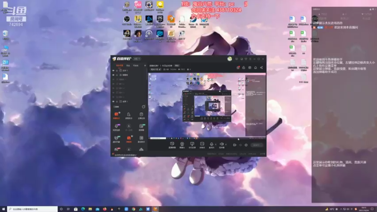Image resolution: width=377 pixels, height=212 pixels.
Task: Click the small button beside the room title
Action: (177, 65)
